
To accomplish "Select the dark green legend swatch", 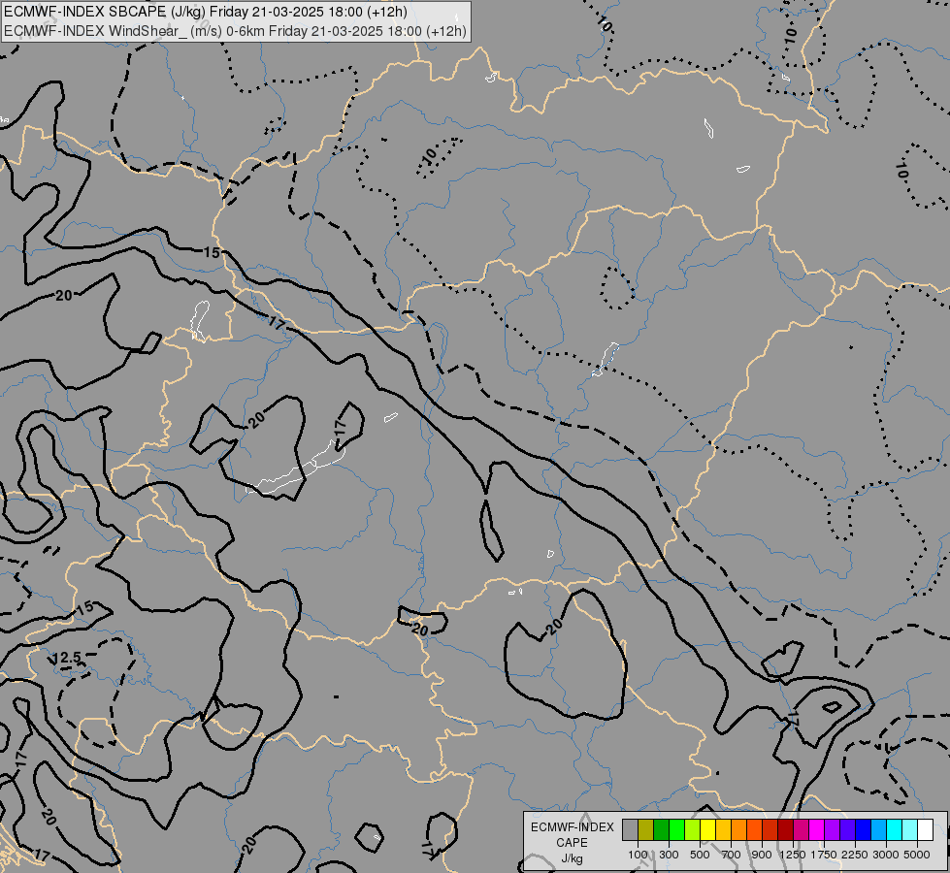I will [x=661, y=829].
